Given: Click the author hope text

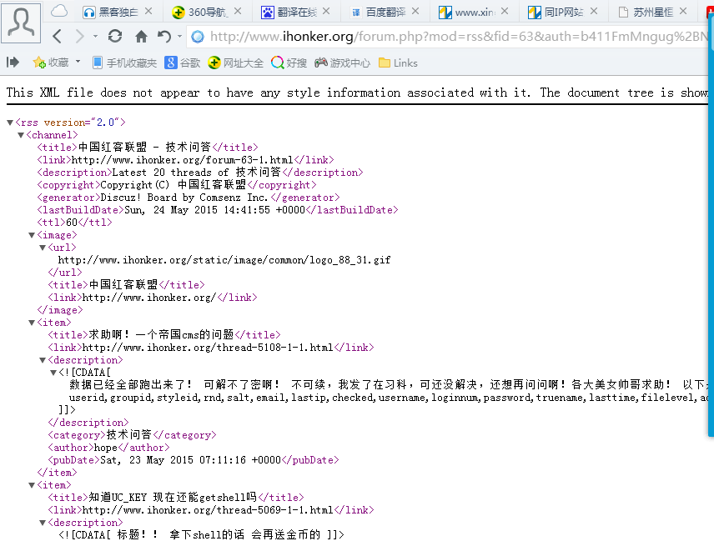Looking at the screenshot, I should pos(106,448).
